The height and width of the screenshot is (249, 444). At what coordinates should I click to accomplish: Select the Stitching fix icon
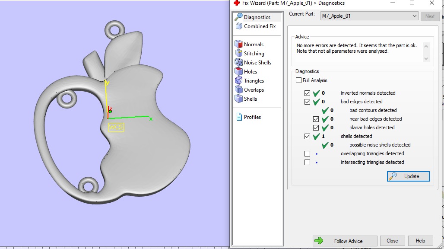click(x=239, y=53)
